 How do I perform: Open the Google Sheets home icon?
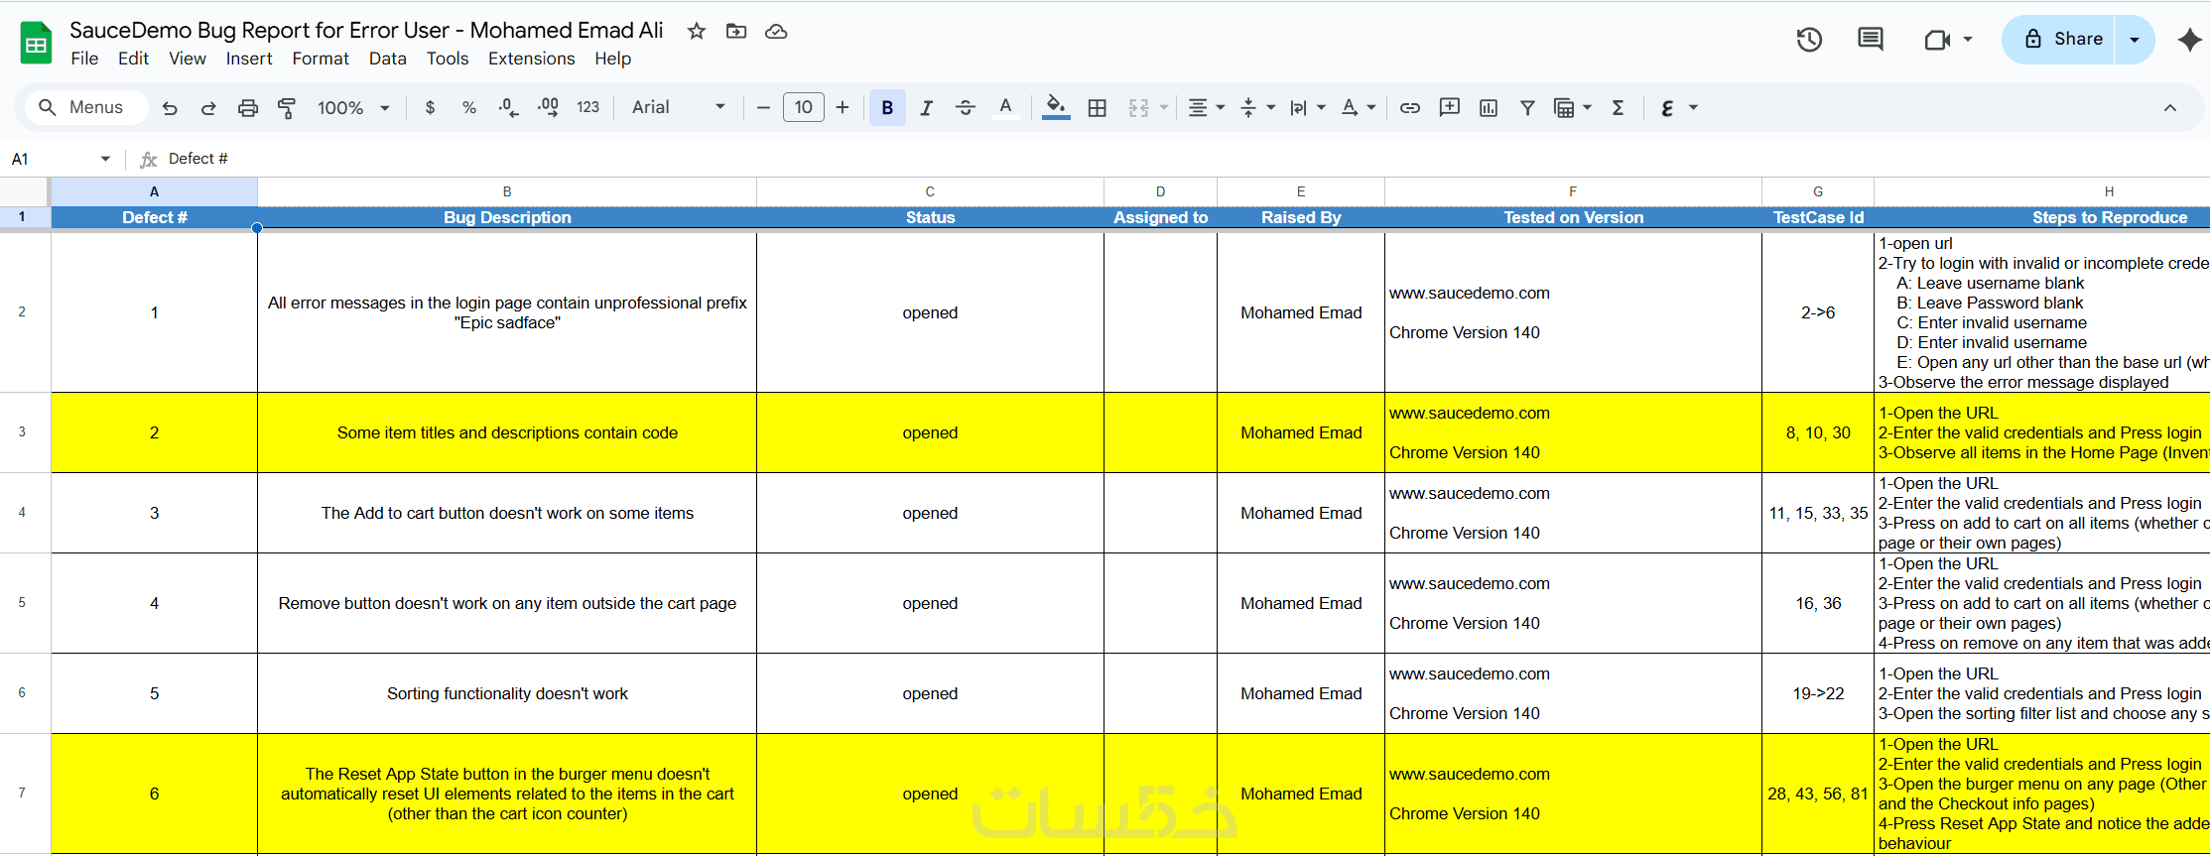(x=37, y=44)
